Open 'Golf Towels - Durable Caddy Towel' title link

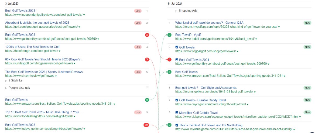[x=203, y=100]
